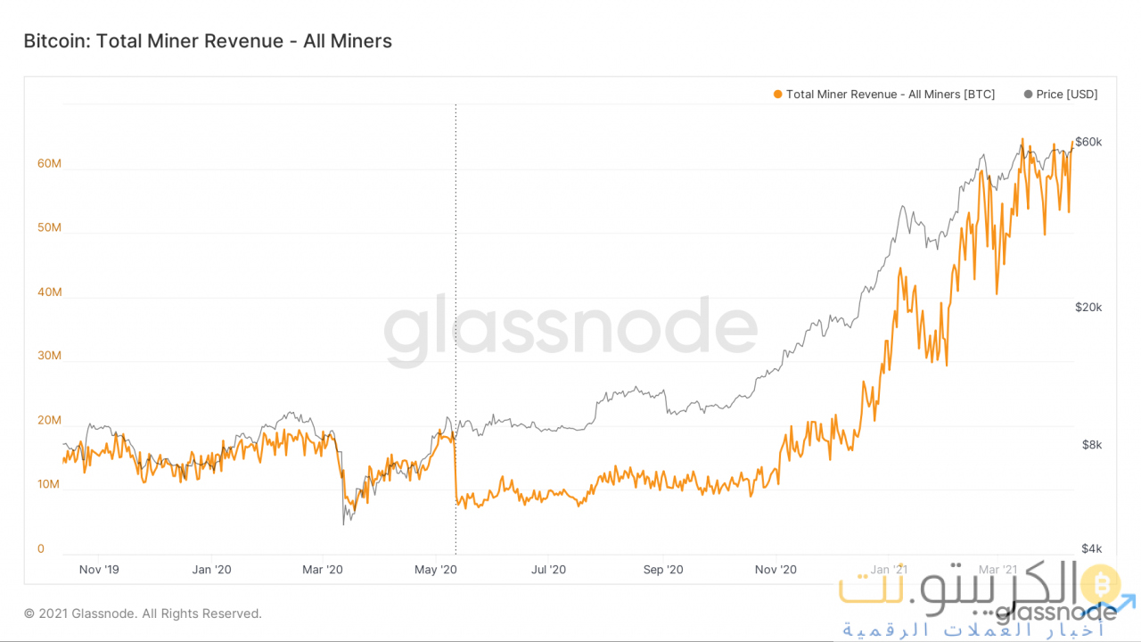Viewport: 1141px width, 642px height.
Task: Toggle the Price [USD] series label
Action: pyautogui.click(x=1067, y=95)
